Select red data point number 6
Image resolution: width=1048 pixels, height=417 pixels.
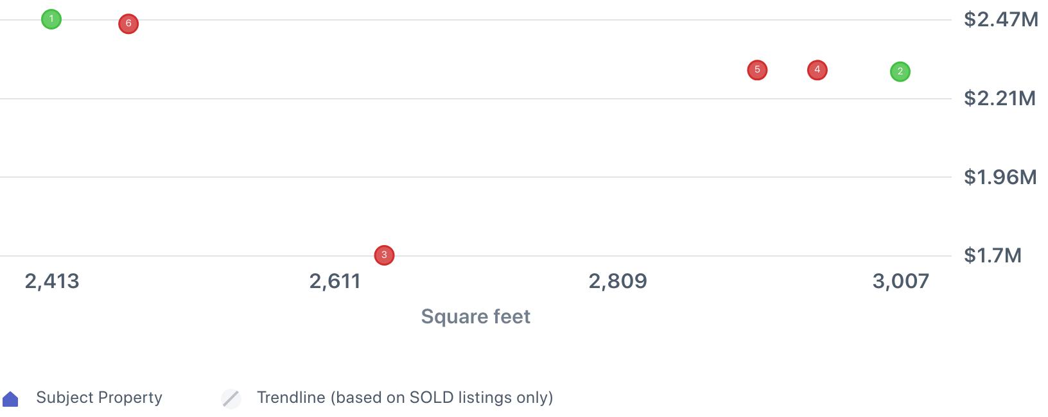tap(128, 24)
